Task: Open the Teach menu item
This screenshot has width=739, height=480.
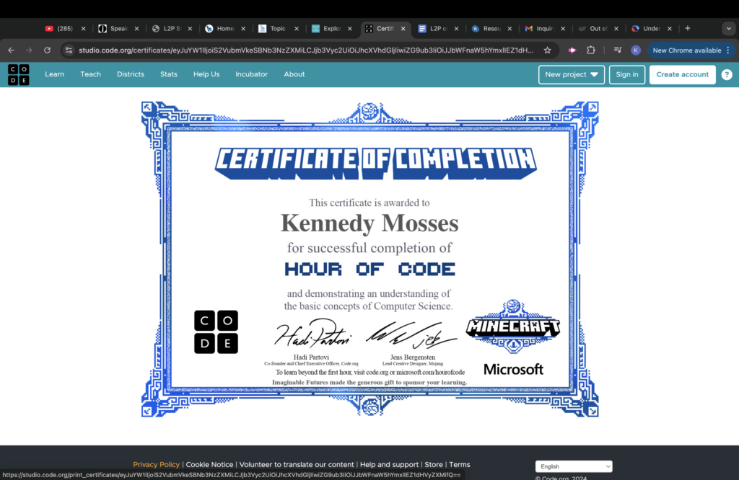Action: (90, 74)
